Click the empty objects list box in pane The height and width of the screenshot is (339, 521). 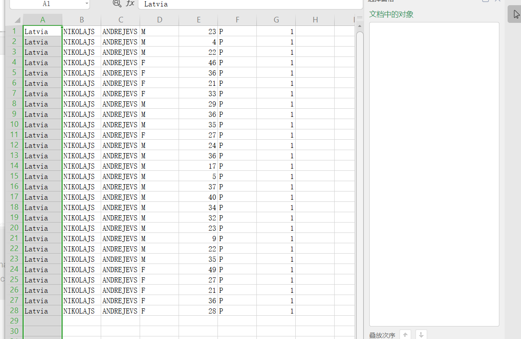(434, 174)
